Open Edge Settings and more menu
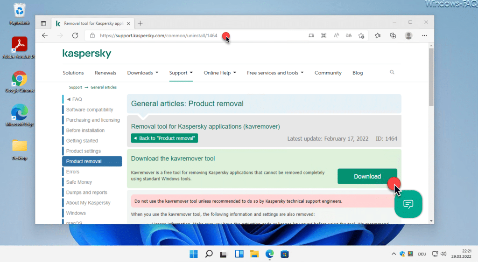 (x=424, y=35)
